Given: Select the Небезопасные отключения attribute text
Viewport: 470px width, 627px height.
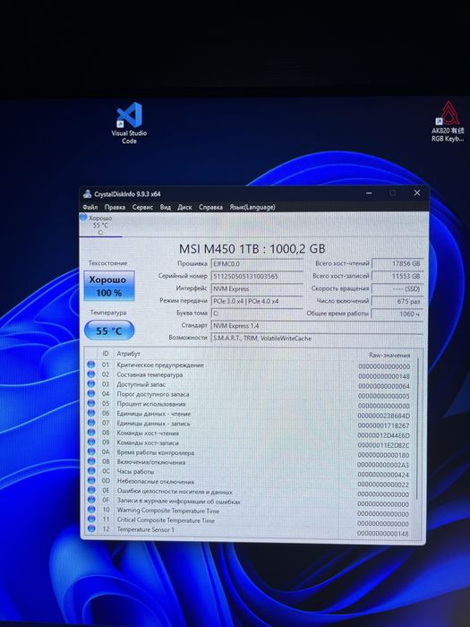Looking at the screenshot, I should (156, 482).
